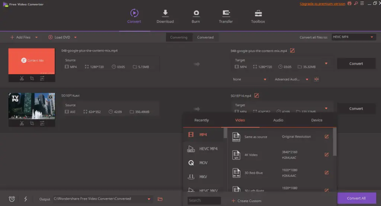Select the Video format tab
The height and width of the screenshot is (206, 381).
tap(240, 120)
